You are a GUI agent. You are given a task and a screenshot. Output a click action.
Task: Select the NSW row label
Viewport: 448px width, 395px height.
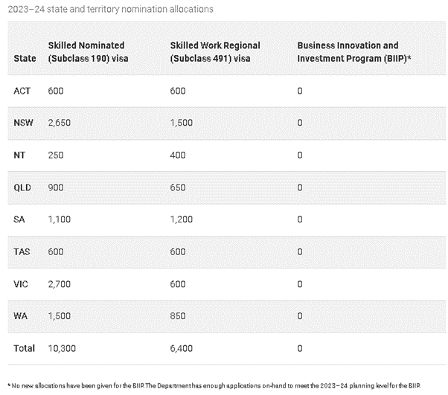point(23,123)
